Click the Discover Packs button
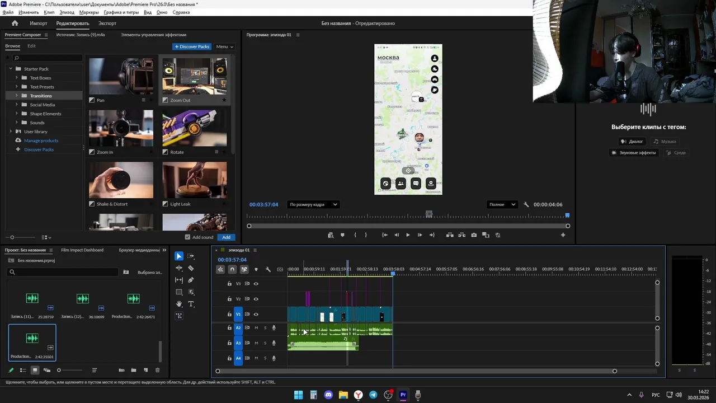Screen dimensions: 716x403 pyautogui.click(x=192, y=46)
